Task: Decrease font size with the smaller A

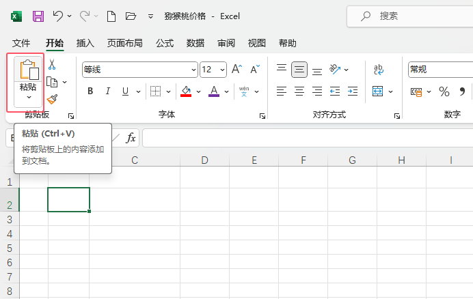Action: click(x=255, y=69)
